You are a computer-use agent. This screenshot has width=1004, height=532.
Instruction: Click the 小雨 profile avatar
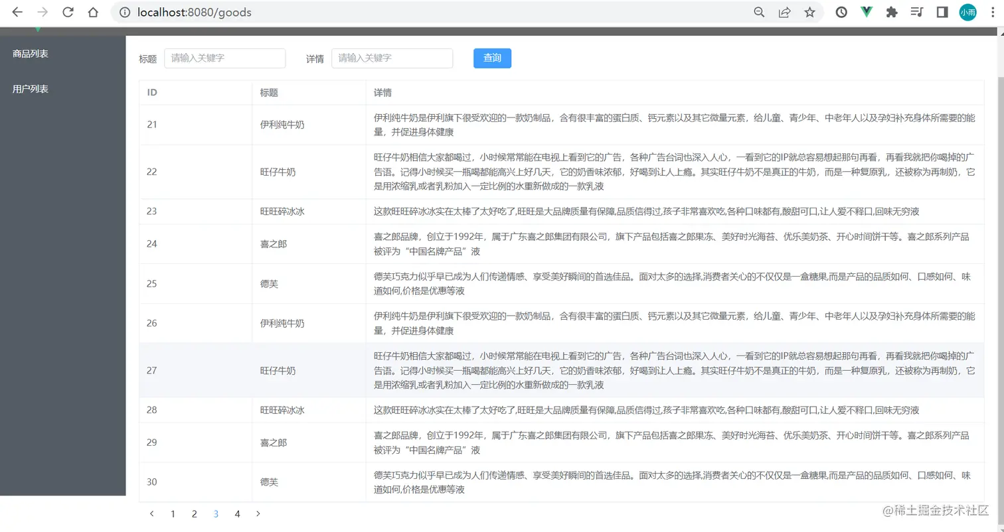tap(967, 12)
